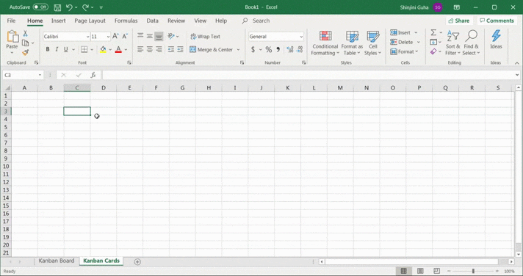
Task: Toggle Bold formatting
Action: pos(48,49)
